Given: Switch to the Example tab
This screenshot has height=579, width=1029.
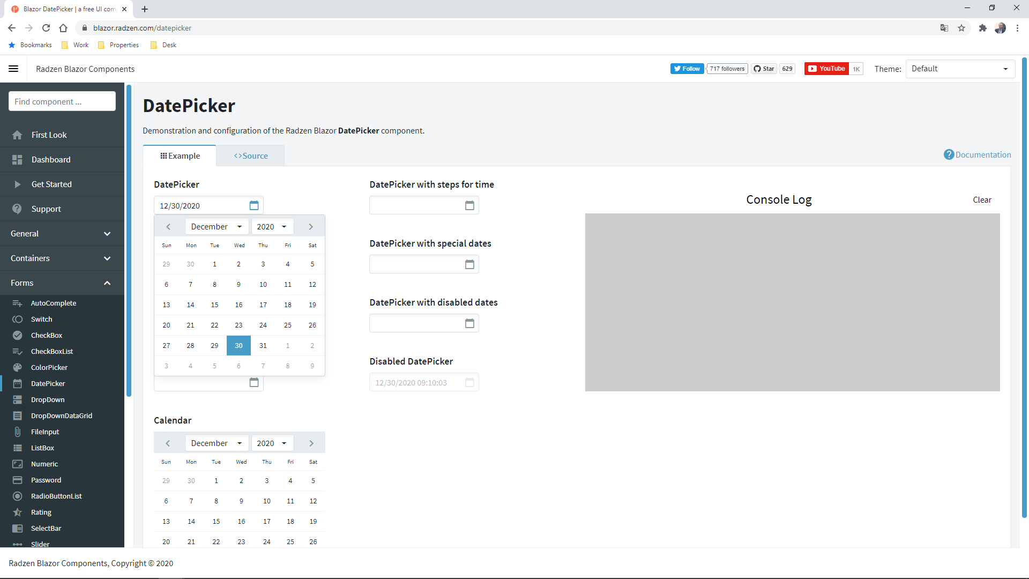Looking at the screenshot, I should pyautogui.click(x=180, y=155).
